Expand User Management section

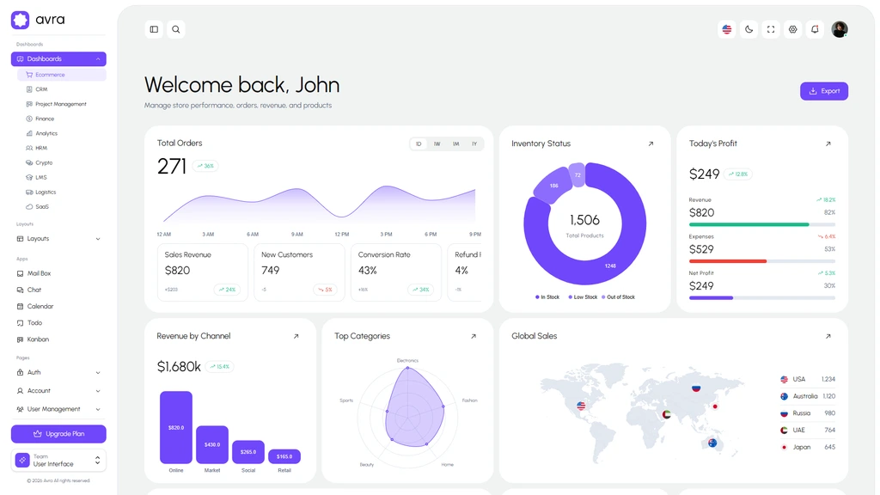(58, 409)
